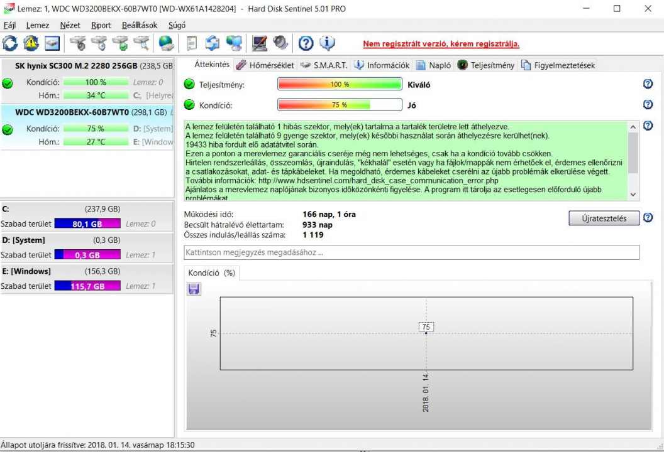Click green status check icon of WDC disk
664x452 pixels.
[7, 130]
